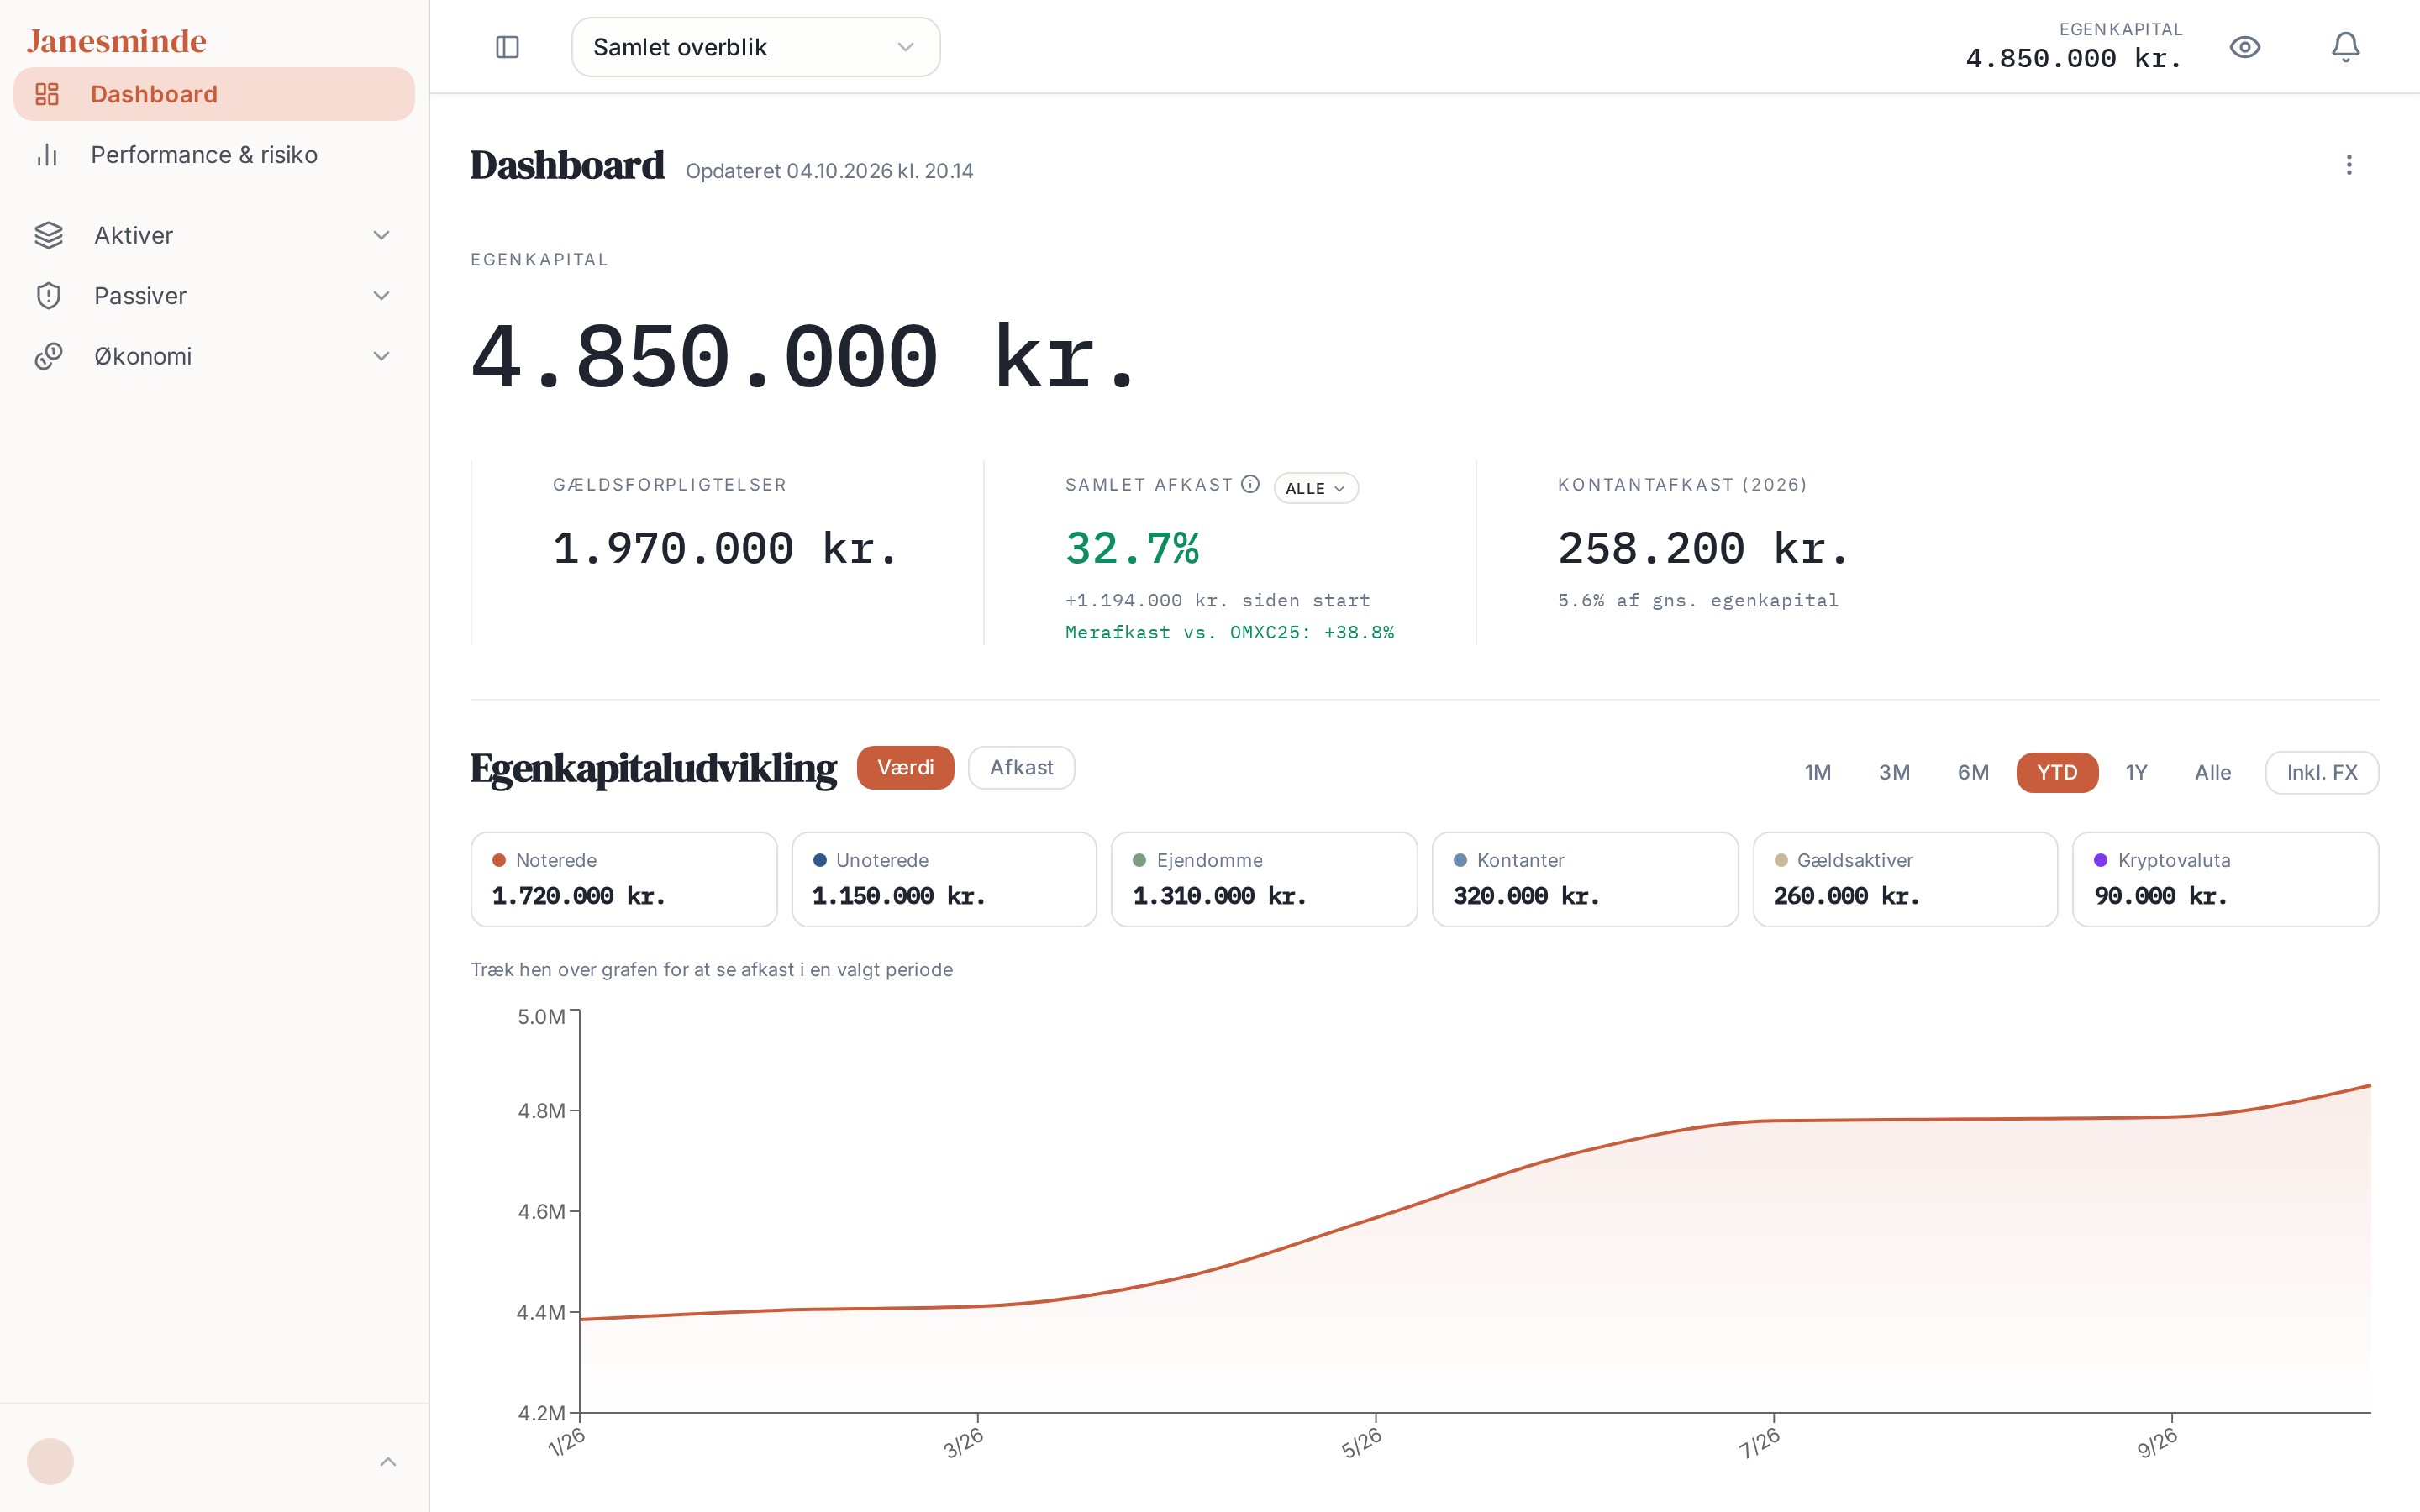Select the Alle time range
Screen dimensions: 2420x1512
pos(2212,772)
